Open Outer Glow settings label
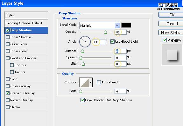The height and width of the screenshot is (126, 183). coord(18,44)
